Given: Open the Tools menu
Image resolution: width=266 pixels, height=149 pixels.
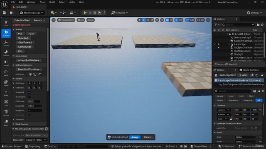Looking at the screenshot, I should tap(42, 2).
